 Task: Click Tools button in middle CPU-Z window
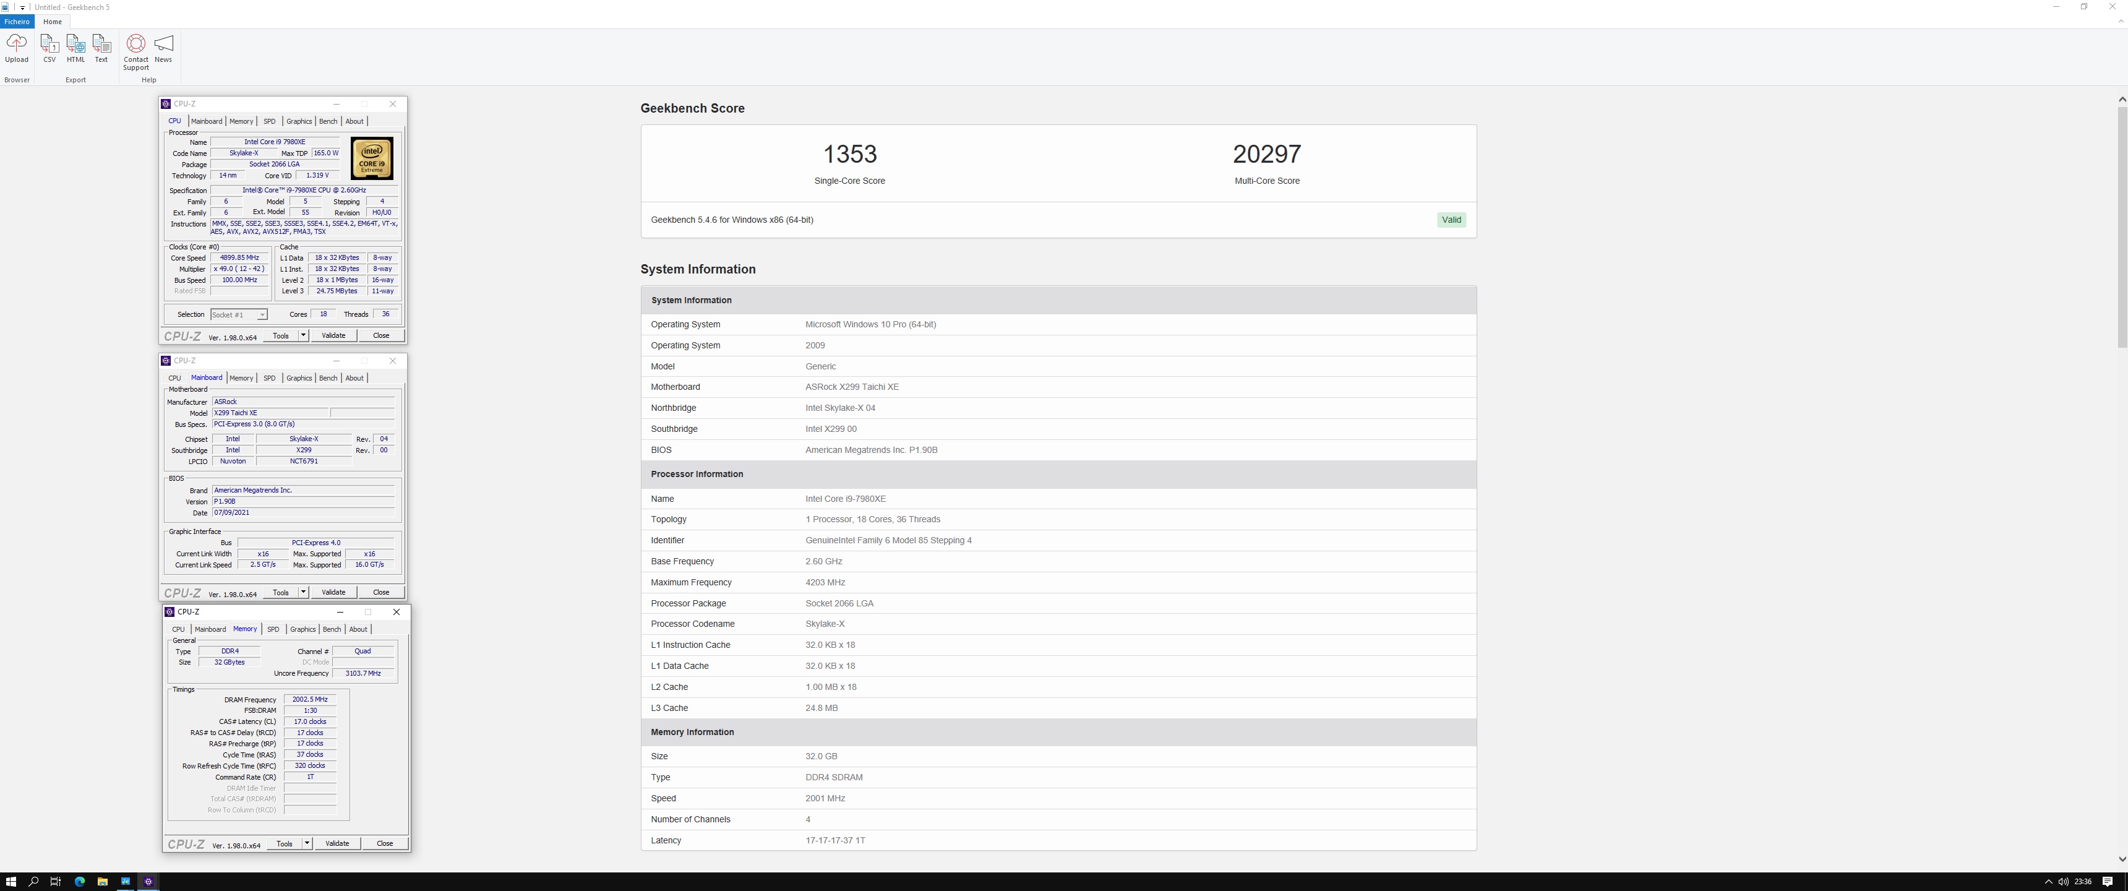click(281, 592)
